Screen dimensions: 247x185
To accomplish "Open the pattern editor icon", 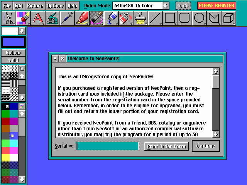I will [x=22, y=69].
